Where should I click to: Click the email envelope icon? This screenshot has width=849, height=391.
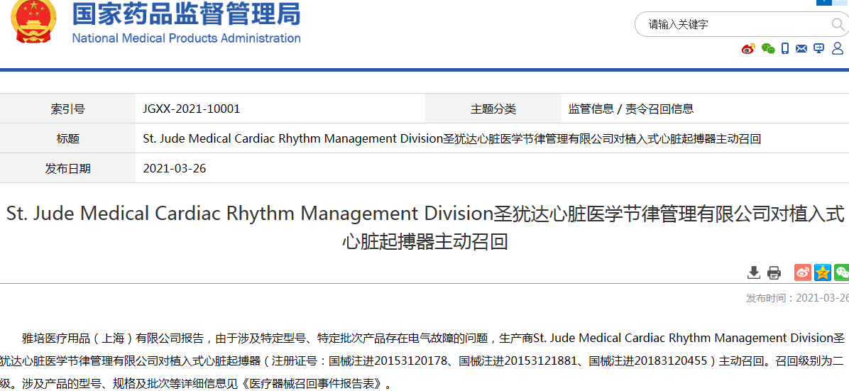pos(801,49)
